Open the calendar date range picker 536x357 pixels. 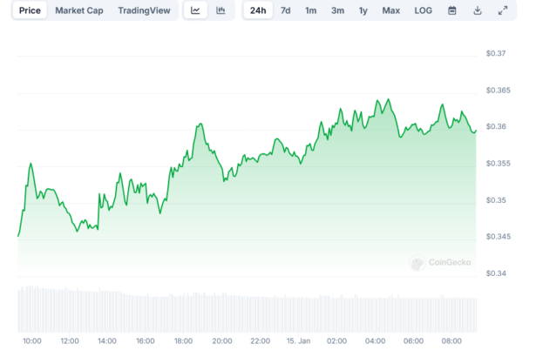click(x=451, y=10)
